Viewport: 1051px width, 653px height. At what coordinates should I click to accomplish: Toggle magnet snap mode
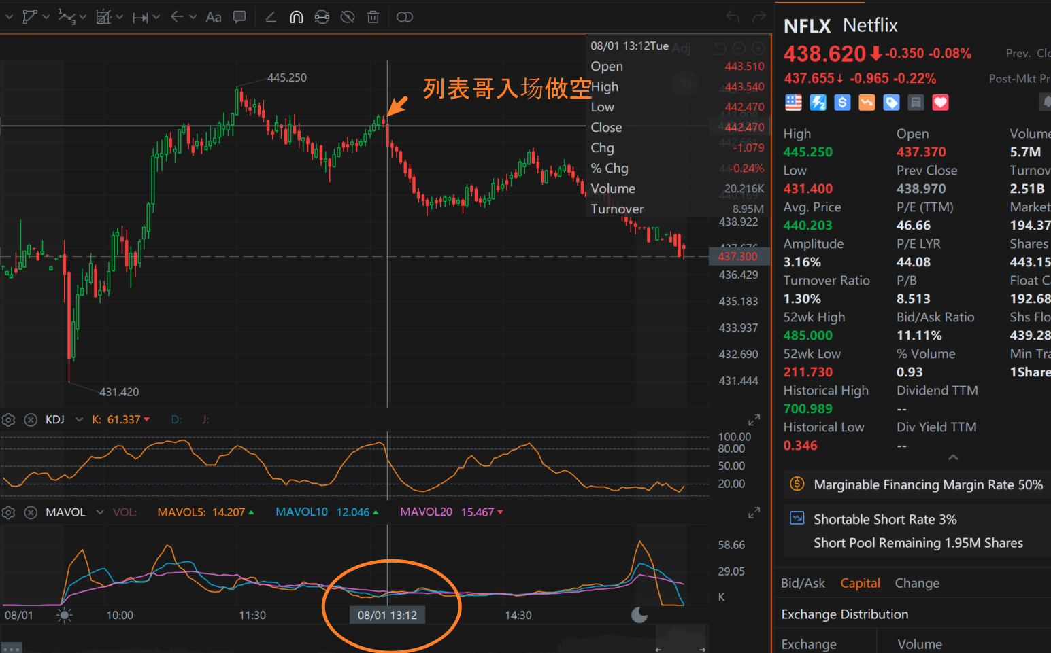[297, 17]
